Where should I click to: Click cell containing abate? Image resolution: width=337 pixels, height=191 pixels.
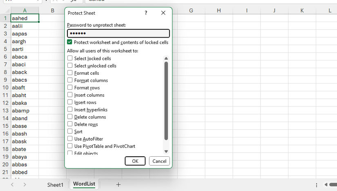click(25, 149)
